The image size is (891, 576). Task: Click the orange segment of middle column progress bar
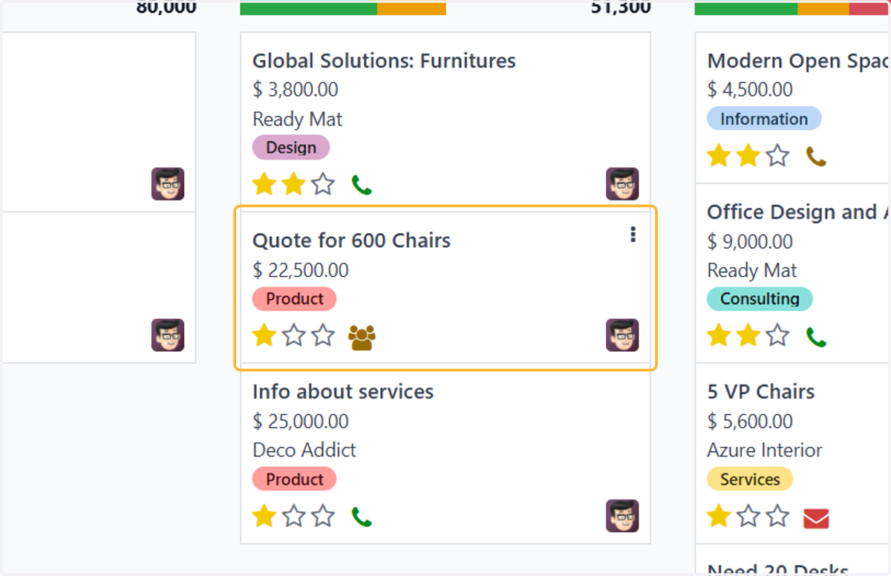(411, 8)
